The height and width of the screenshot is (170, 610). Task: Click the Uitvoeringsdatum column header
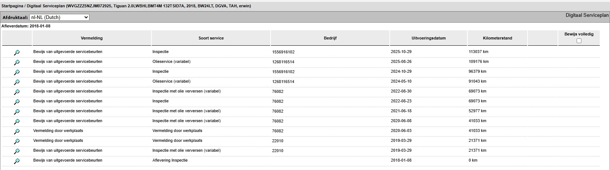(x=429, y=38)
